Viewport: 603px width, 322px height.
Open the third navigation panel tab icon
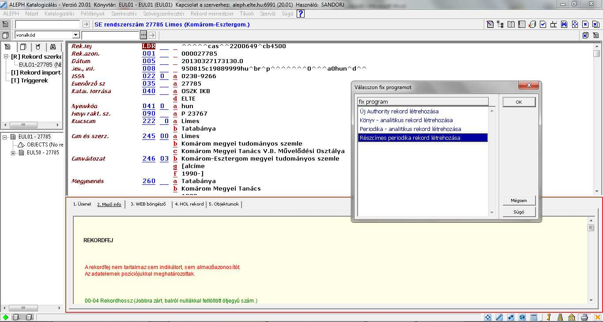38,46
